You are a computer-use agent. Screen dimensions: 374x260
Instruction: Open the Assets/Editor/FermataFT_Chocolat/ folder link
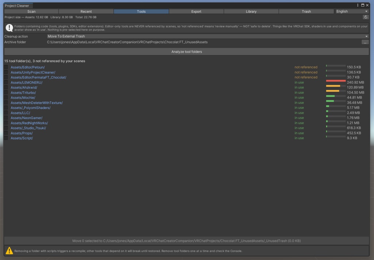click(x=38, y=78)
